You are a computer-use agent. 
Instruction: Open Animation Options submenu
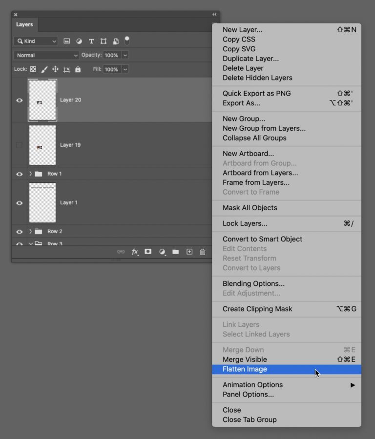tap(252, 385)
